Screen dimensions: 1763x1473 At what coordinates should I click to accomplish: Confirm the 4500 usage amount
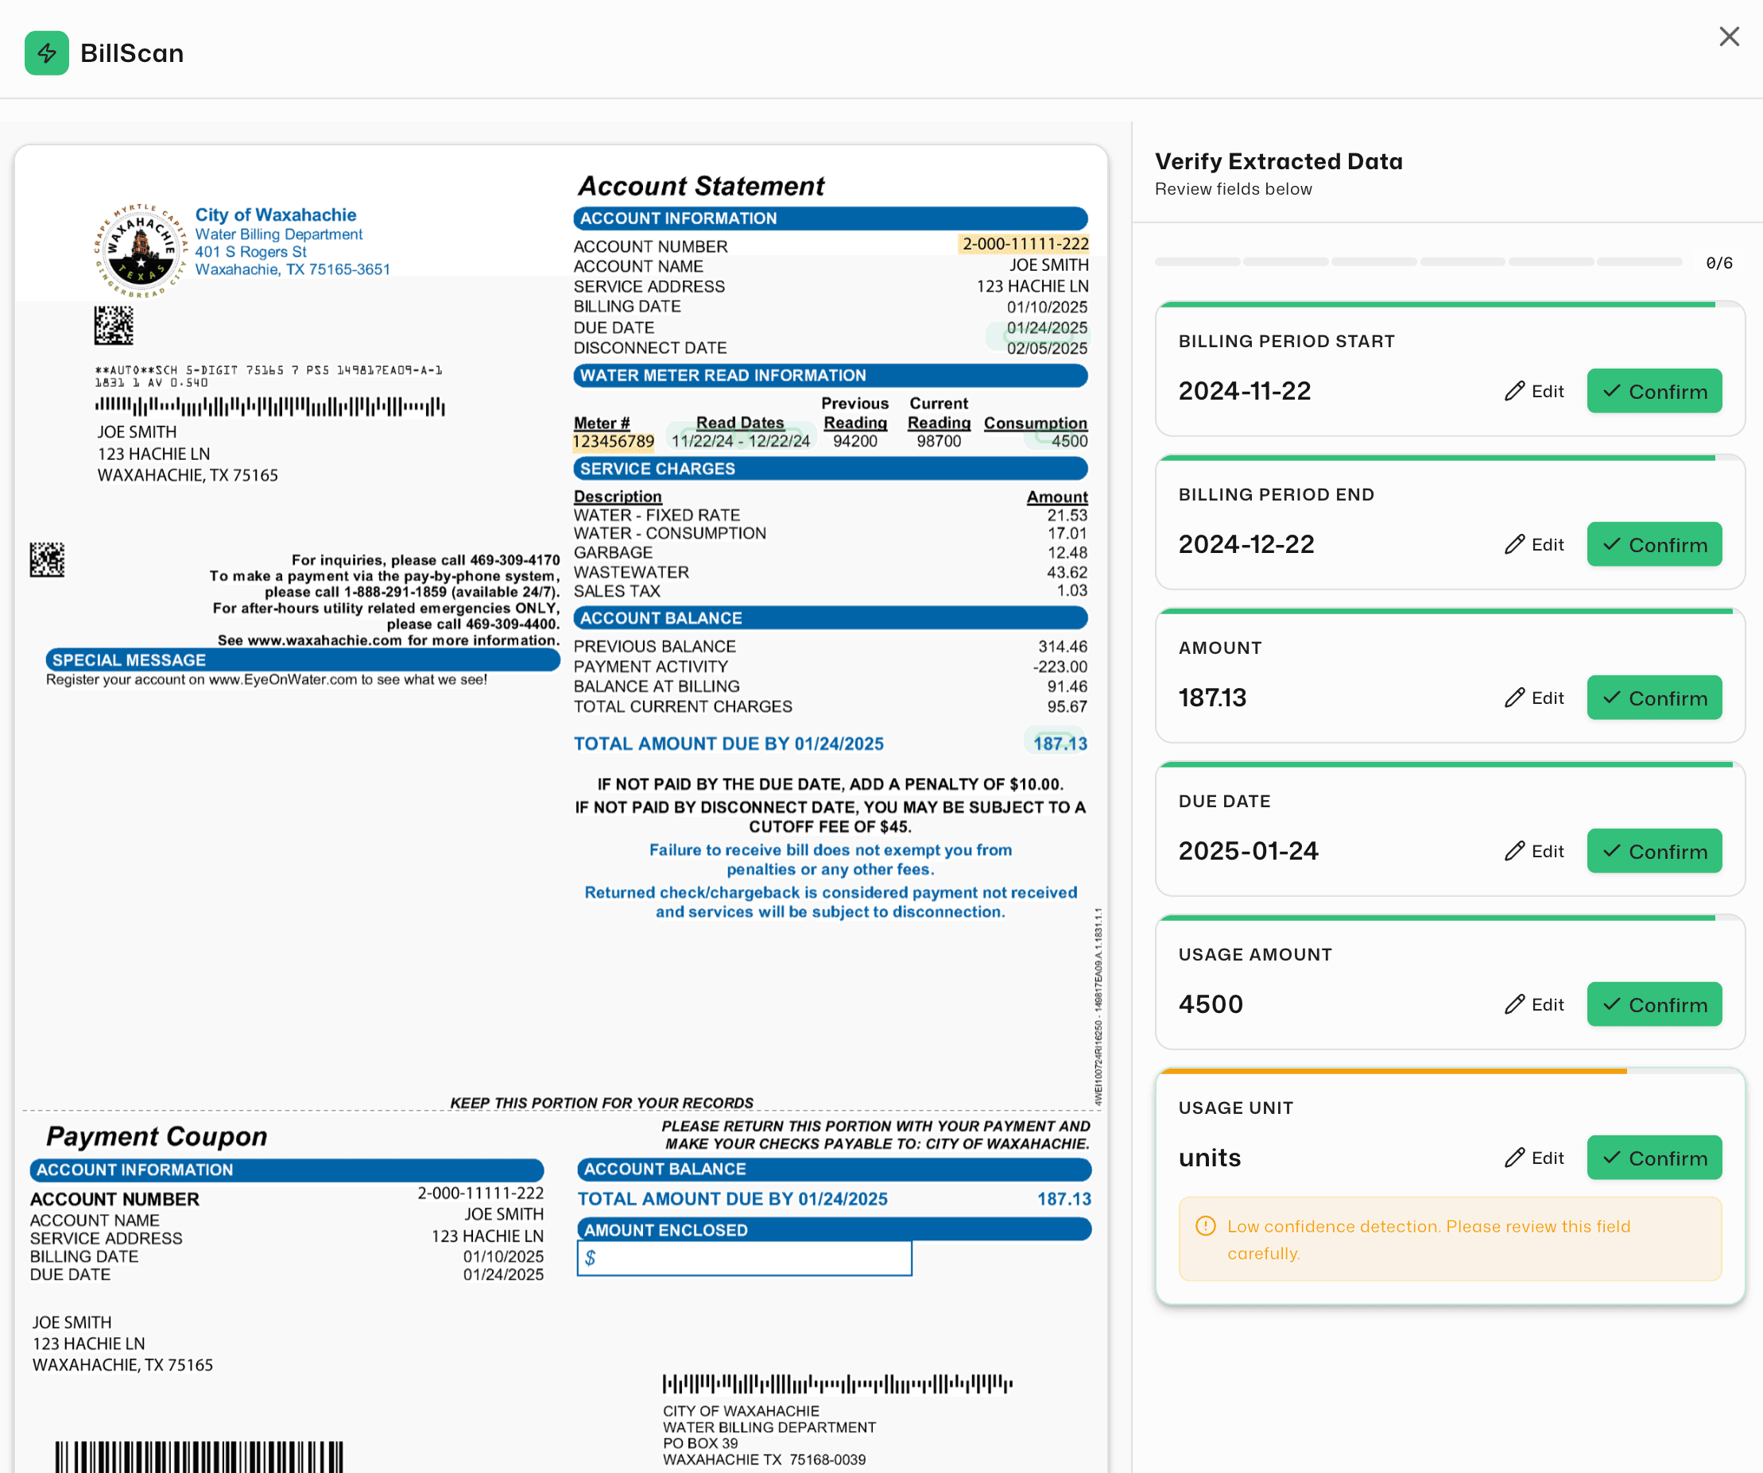[1653, 1005]
